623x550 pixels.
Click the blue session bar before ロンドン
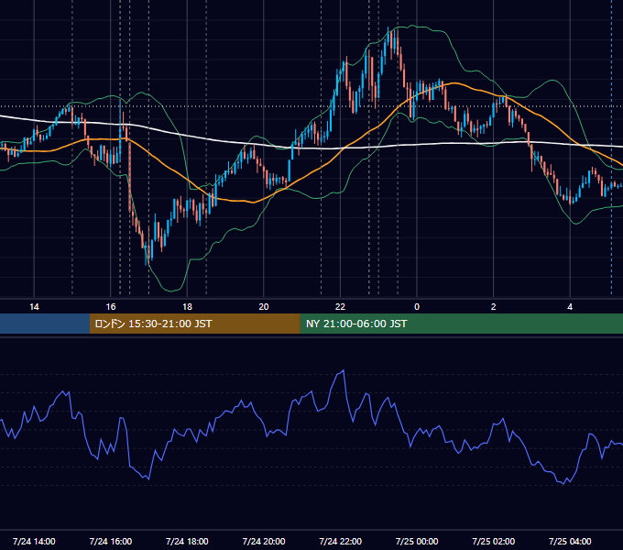[x=45, y=324]
